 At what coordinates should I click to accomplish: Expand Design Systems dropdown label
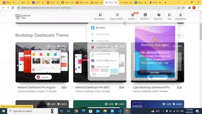click(x=117, y=19)
